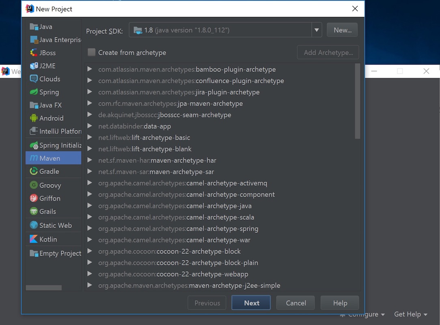The image size is (440, 325).
Task: Select Java project type label
Action: tap(46, 27)
